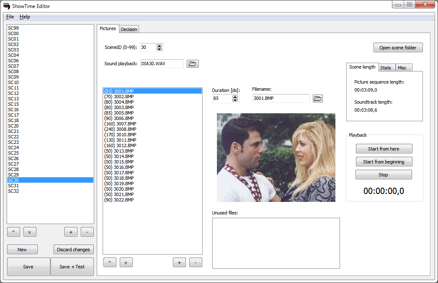Remove picture with minus under picture list
This screenshot has height=283, width=438.
pos(196,263)
